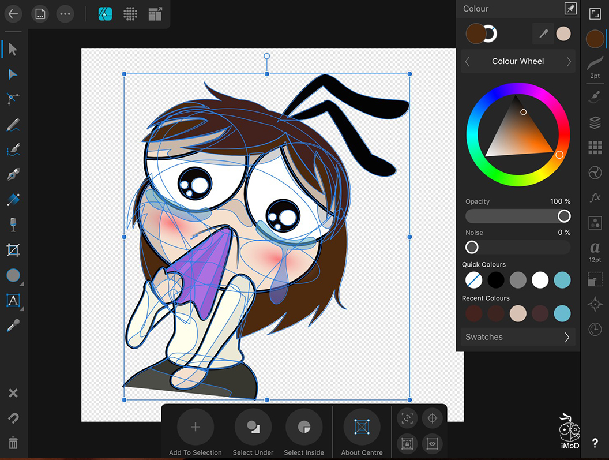The width and height of the screenshot is (609, 460).
Task: Open the three-dots more menu
Action: coord(65,14)
